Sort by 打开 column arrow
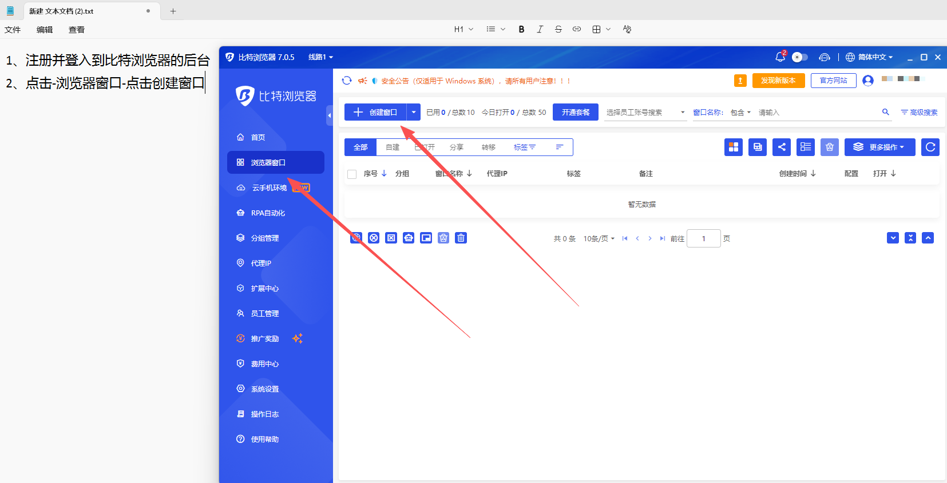947x483 pixels. coord(893,173)
